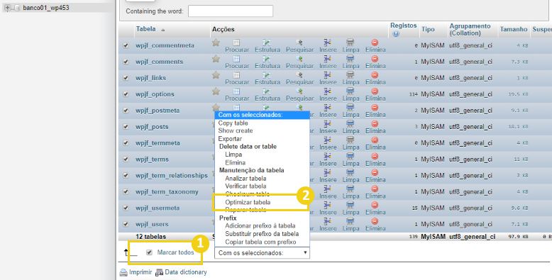
Task: Open the wpjf_term_relationships table link
Action: pos(172,176)
